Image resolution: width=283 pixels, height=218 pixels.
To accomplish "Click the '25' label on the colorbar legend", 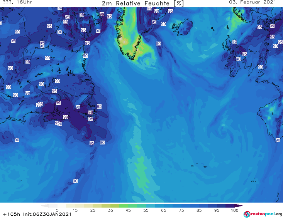I will [x=93, y=210].
